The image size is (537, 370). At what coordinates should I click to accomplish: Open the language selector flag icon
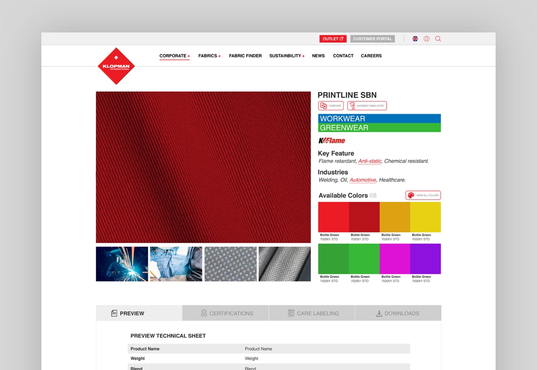pyautogui.click(x=415, y=39)
